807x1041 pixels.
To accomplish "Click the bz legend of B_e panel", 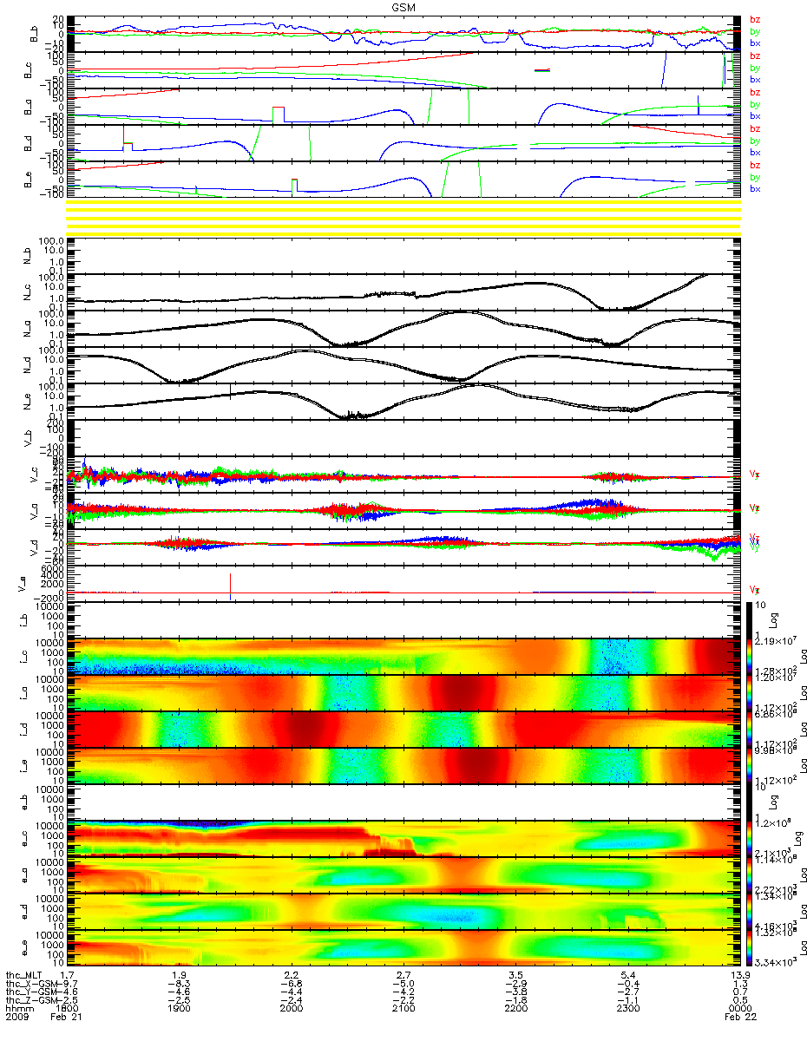I will pyautogui.click(x=756, y=165).
